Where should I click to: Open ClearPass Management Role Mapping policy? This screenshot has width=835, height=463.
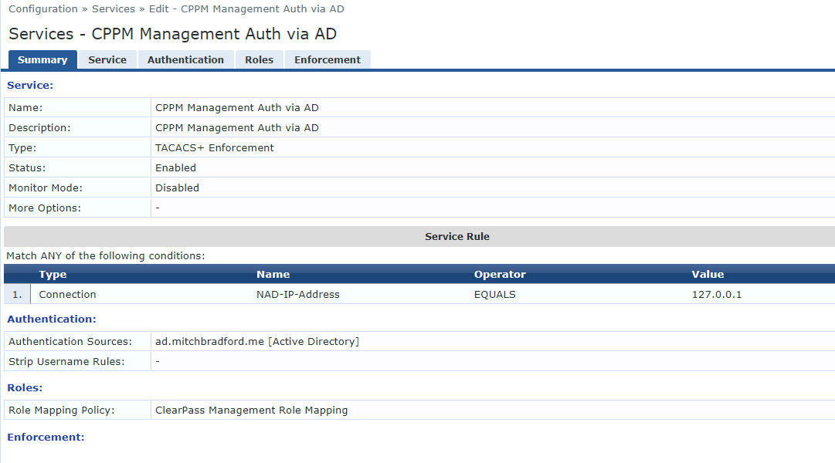coord(251,410)
